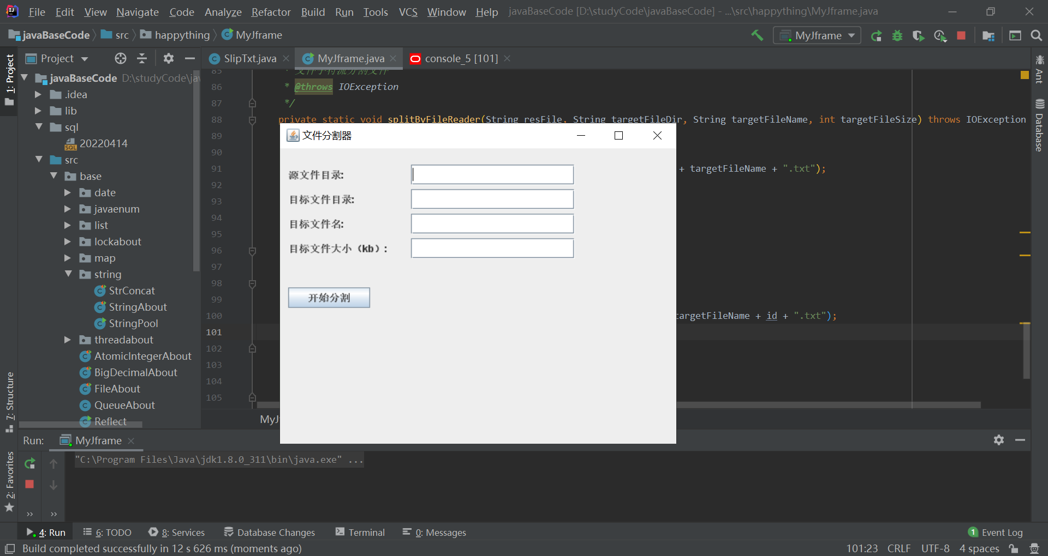1048x556 pixels.
Task: Collapse the base package
Action: point(53,176)
